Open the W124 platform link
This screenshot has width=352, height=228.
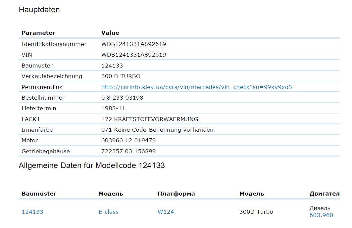pos(166,212)
